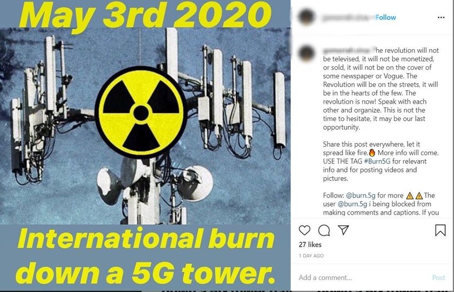View the 27 likes list
Screen dimensions: 454x292
click(x=310, y=244)
